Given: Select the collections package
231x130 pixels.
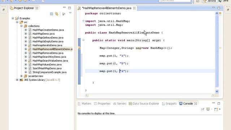Looking at the screenshot, I should point(34,26).
